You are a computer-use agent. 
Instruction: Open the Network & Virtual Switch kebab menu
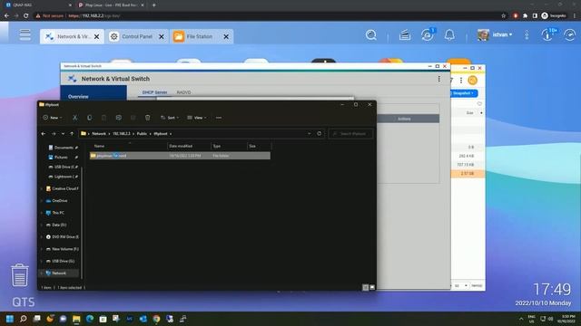click(439, 79)
